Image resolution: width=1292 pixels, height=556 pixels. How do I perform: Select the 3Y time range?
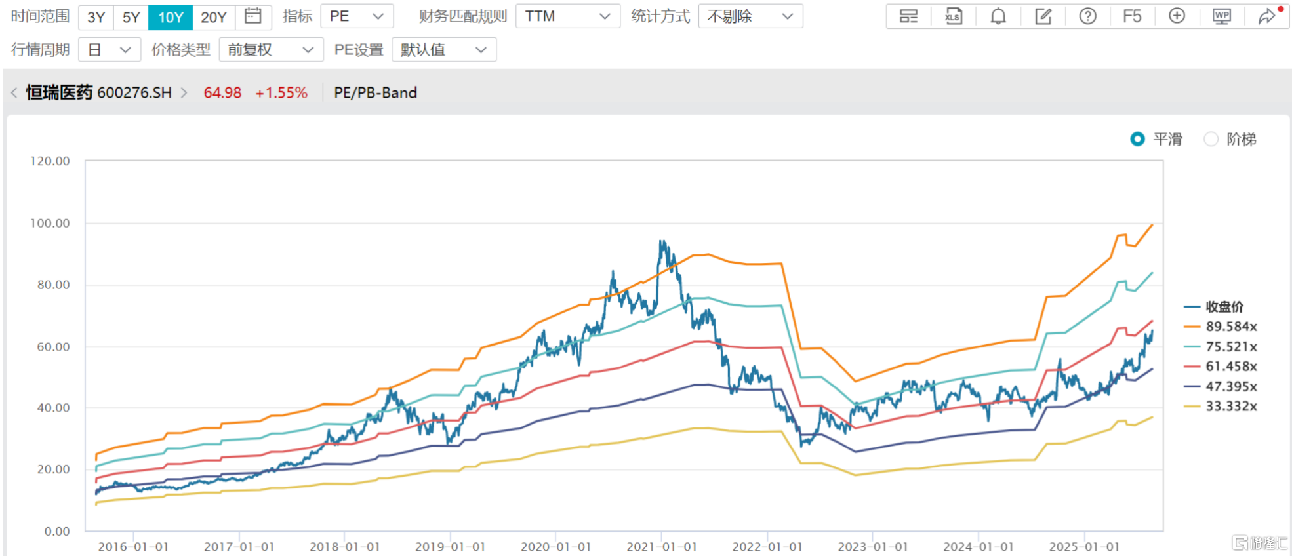click(96, 17)
